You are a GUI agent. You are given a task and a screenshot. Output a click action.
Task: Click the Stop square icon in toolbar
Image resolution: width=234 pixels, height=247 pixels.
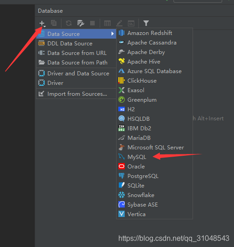[x=92, y=23]
